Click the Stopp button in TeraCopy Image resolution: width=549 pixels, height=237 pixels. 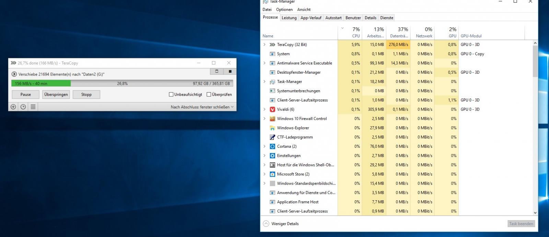point(86,94)
